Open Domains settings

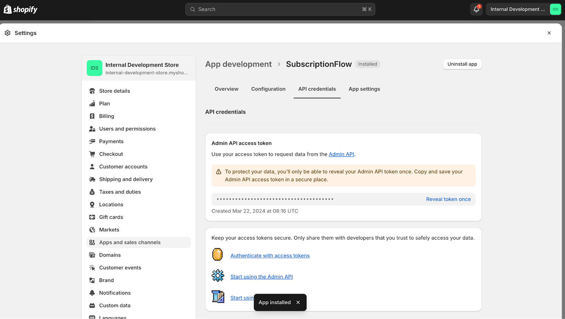click(139, 255)
